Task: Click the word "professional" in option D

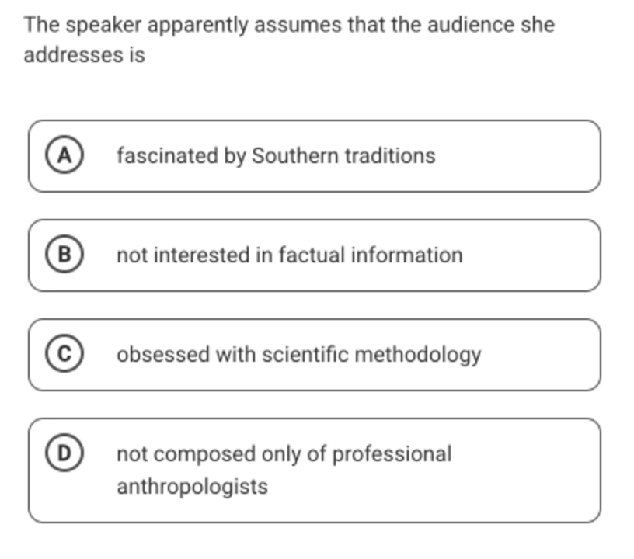Action: 392,454
